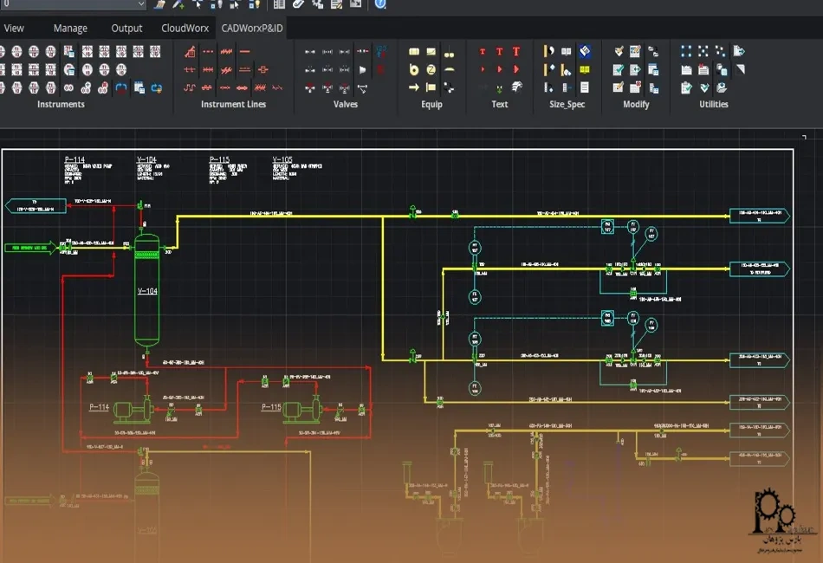The width and height of the screenshot is (823, 563).
Task: Open the layer dropdown showing 0
Action: [x=73, y=4]
